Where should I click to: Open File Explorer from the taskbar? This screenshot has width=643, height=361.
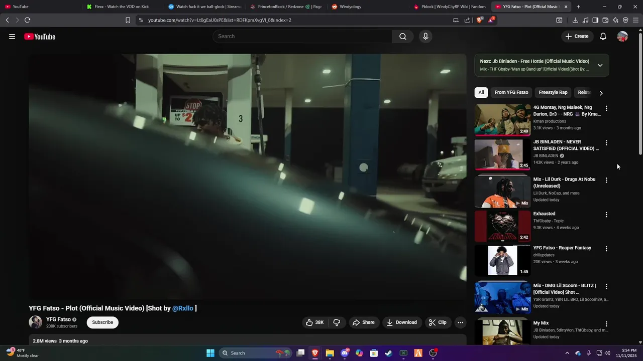[330, 353]
